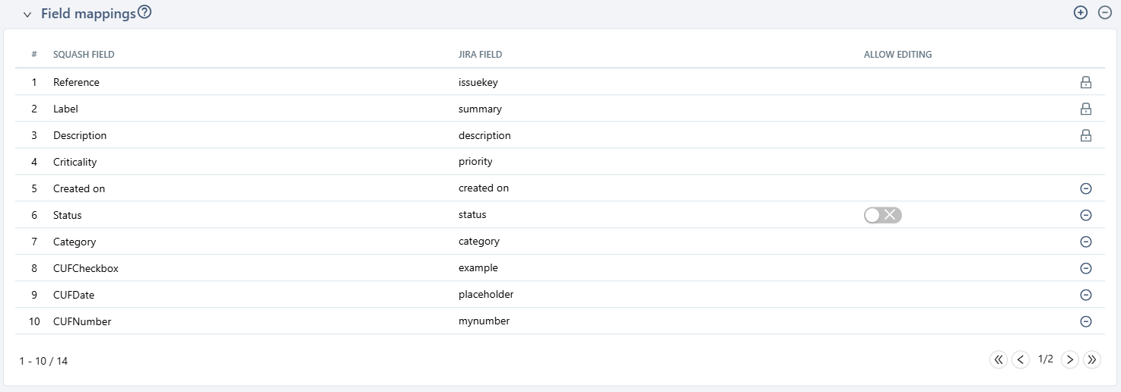The height and width of the screenshot is (392, 1121).
Task: Go to the previous mappings page
Action: coord(1021,359)
